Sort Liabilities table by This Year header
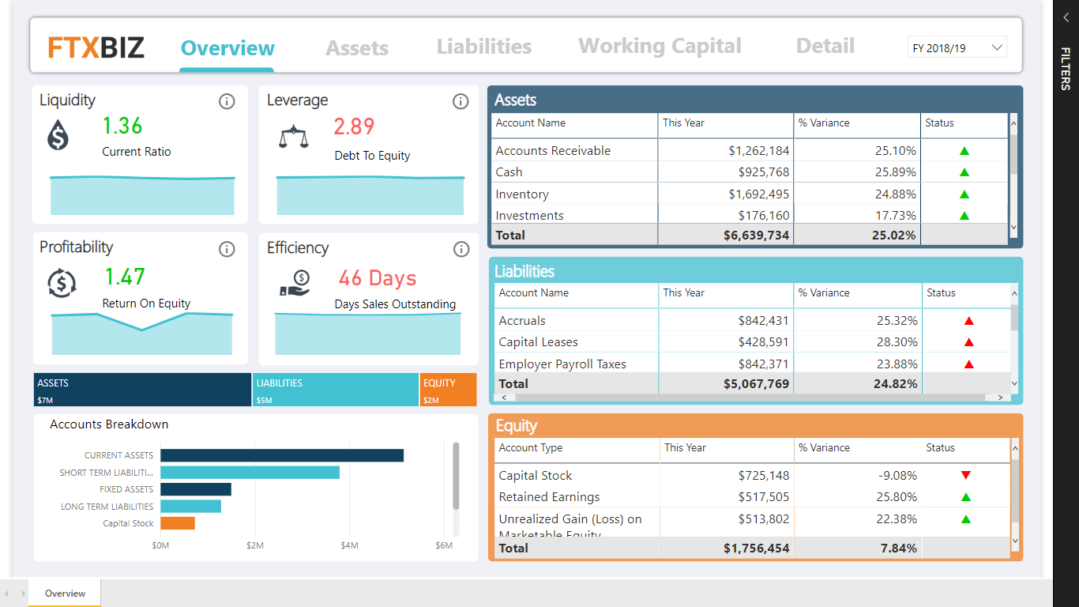 click(684, 293)
